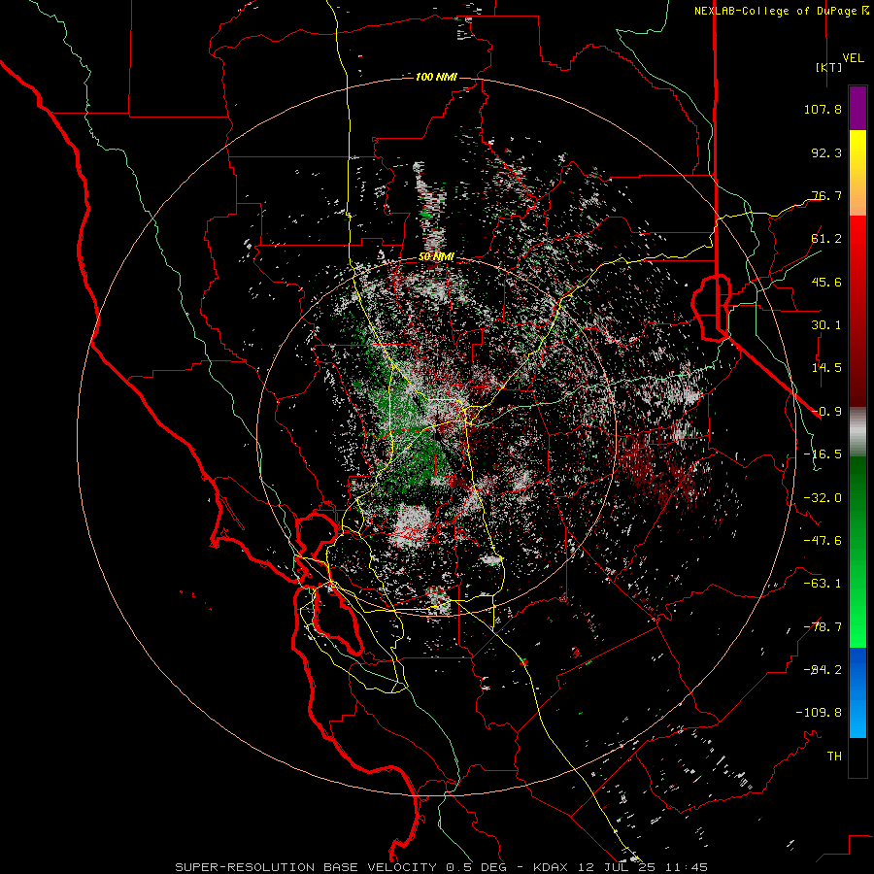Click the -94.2 velocity scale value
The width and height of the screenshot is (874, 874).
[x=823, y=670]
